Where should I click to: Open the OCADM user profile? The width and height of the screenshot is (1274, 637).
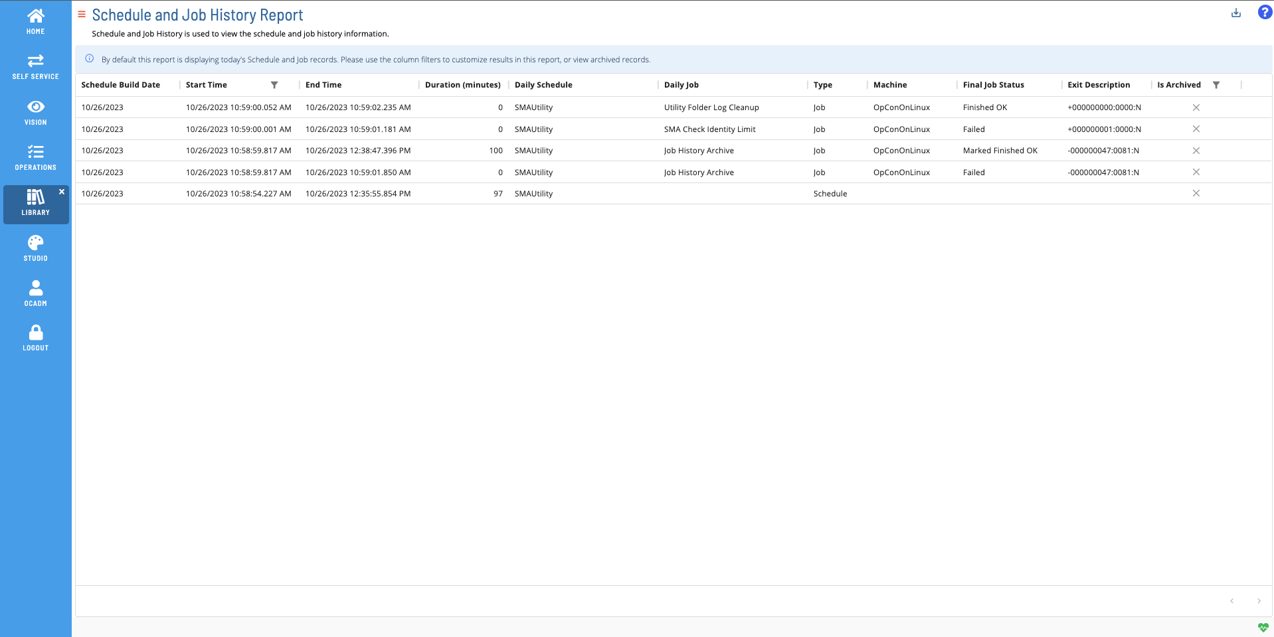36,293
